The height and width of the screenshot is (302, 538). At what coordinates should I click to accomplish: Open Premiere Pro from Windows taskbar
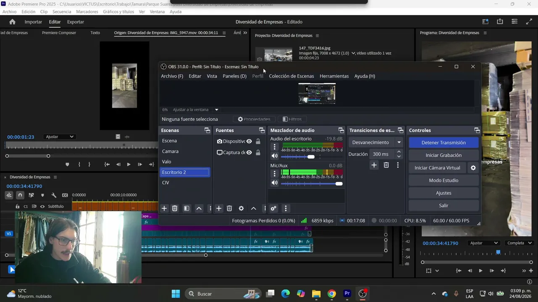[x=347, y=294]
